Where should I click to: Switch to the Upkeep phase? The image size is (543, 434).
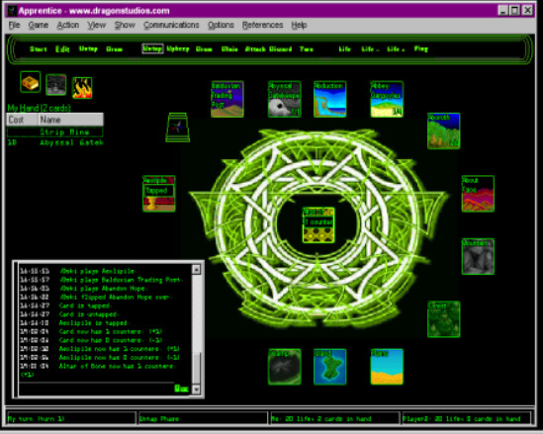178,49
